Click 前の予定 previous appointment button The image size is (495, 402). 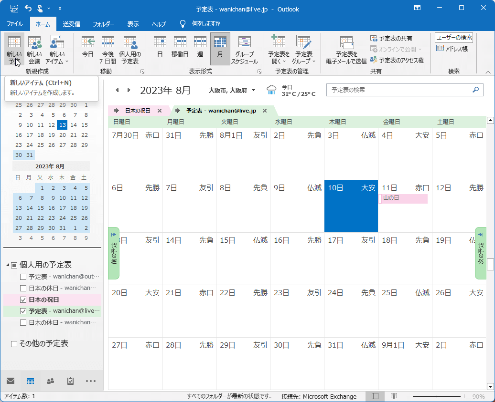pyautogui.click(x=114, y=253)
